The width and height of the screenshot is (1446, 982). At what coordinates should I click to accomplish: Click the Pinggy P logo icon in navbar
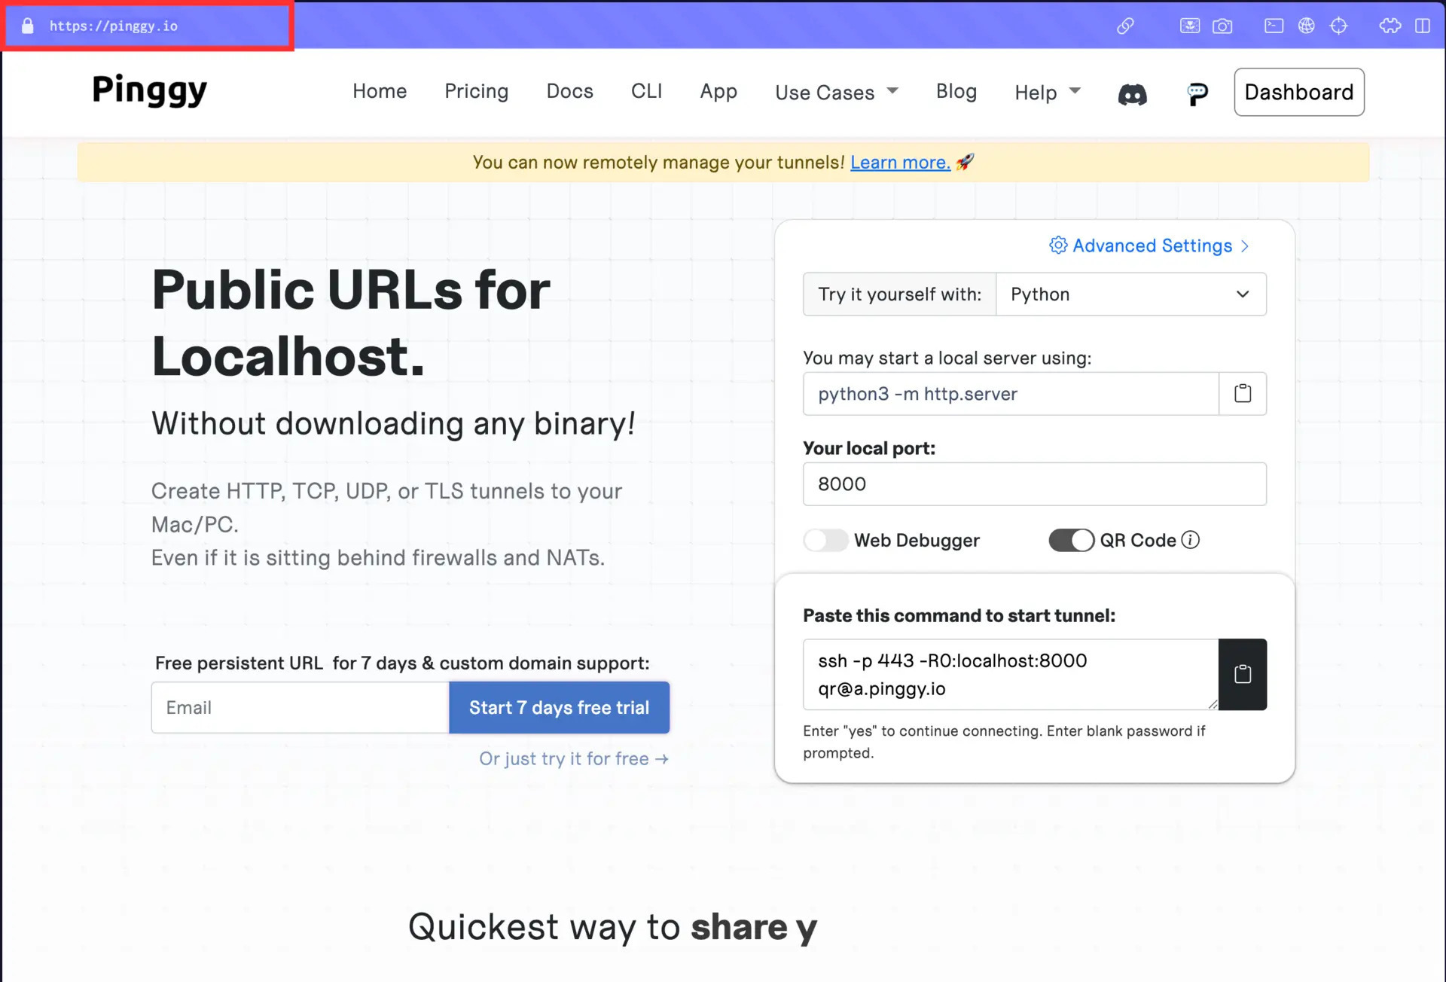pos(1197,93)
